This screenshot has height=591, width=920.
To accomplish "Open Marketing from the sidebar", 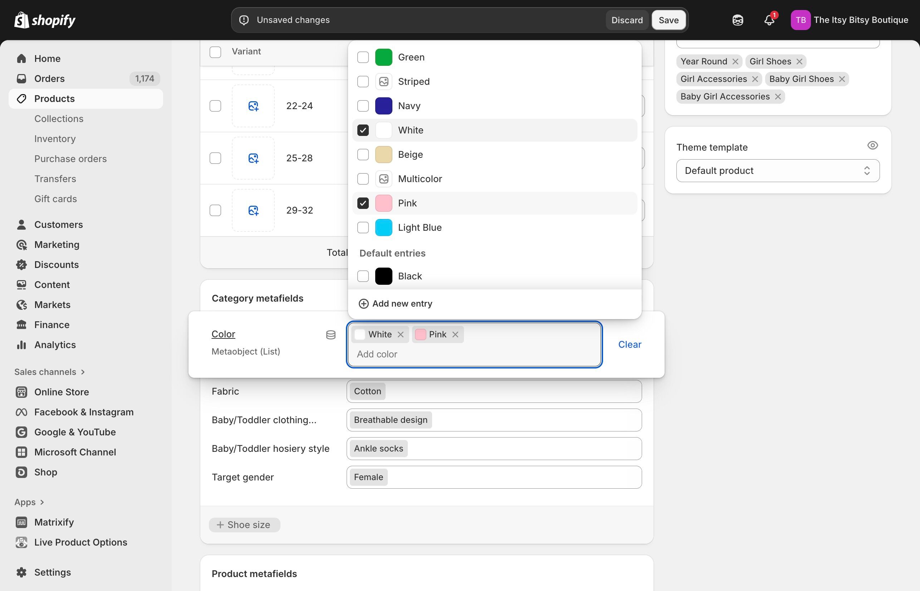I will click(x=57, y=244).
